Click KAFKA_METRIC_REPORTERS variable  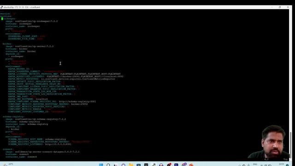click(24, 79)
